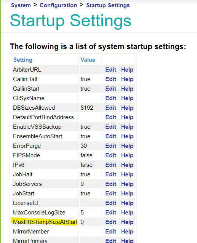Show Help for CliSysName
197x243 pixels.
click(127, 98)
